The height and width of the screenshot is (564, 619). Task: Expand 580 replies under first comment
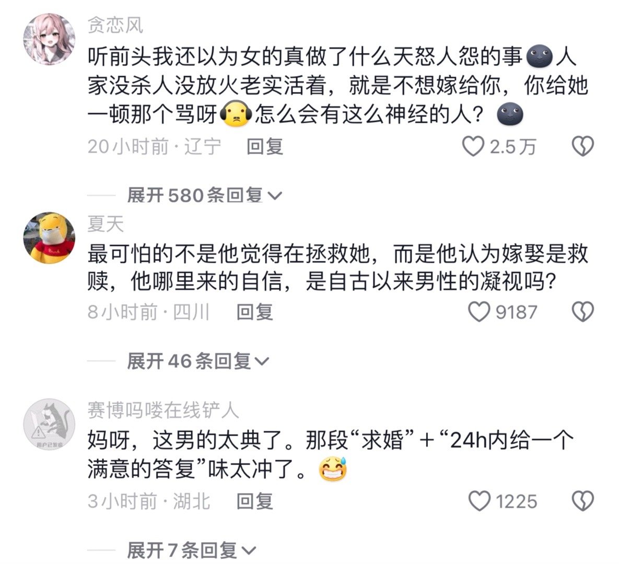[204, 195]
